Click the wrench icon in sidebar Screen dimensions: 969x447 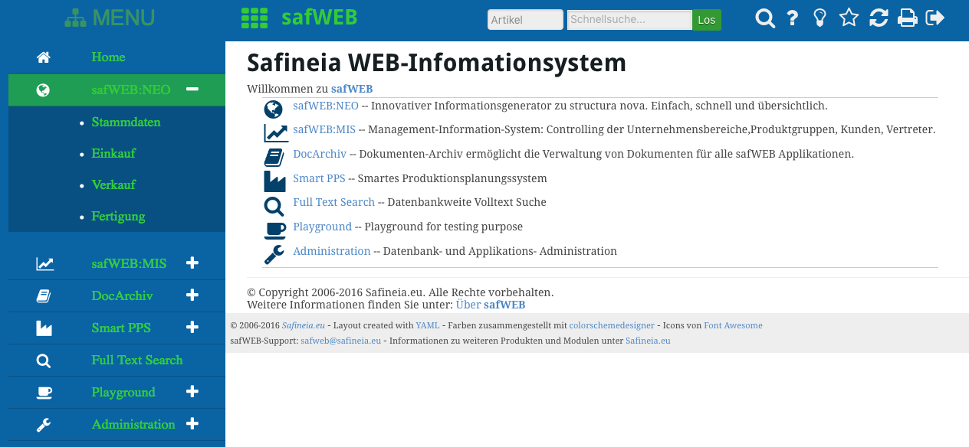tap(44, 425)
